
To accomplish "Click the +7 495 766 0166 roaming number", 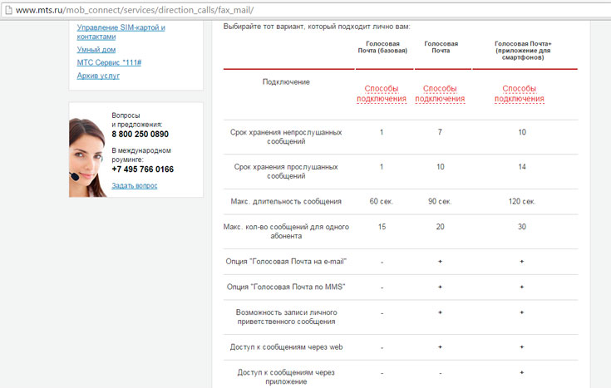I will [x=142, y=169].
